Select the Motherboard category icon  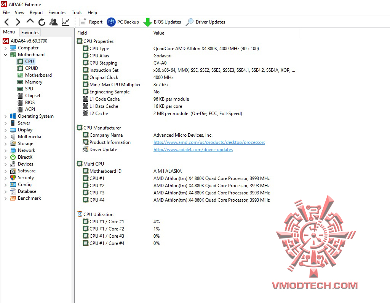[x=13, y=55]
